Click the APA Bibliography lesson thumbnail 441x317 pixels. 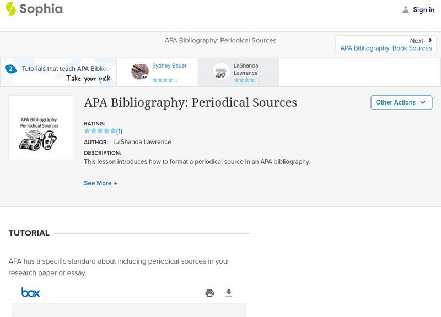point(41,128)
